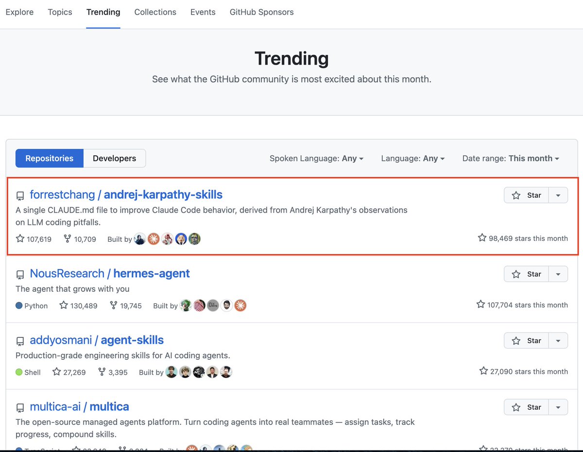583x452 pixels.
Task: Click the 'A single CLAUDE.md file' description
Action: point(212,216)
